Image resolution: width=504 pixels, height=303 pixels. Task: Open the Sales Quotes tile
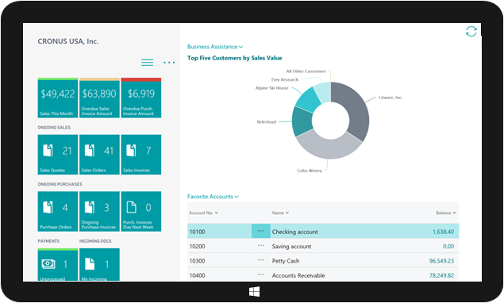pos(58,155)
